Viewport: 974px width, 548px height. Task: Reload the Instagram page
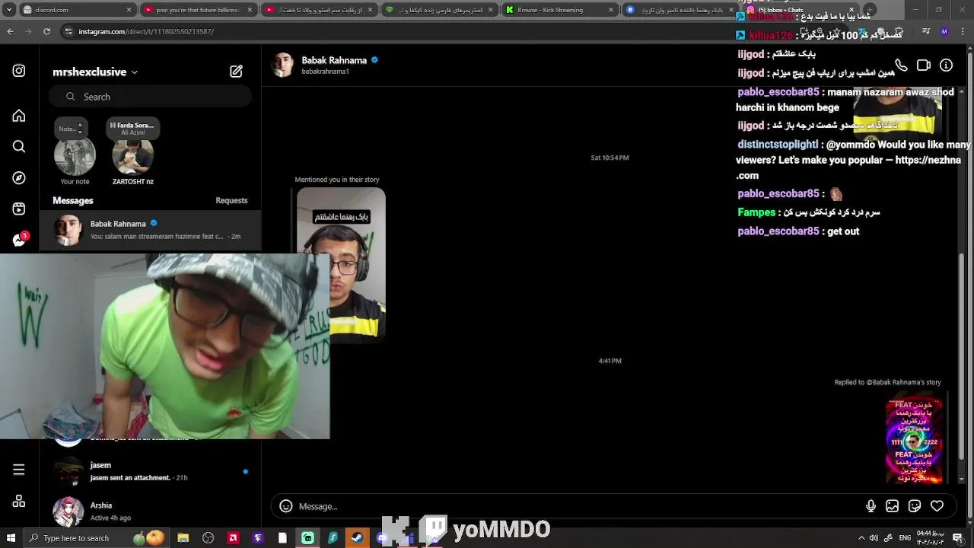tap(46, 31)
